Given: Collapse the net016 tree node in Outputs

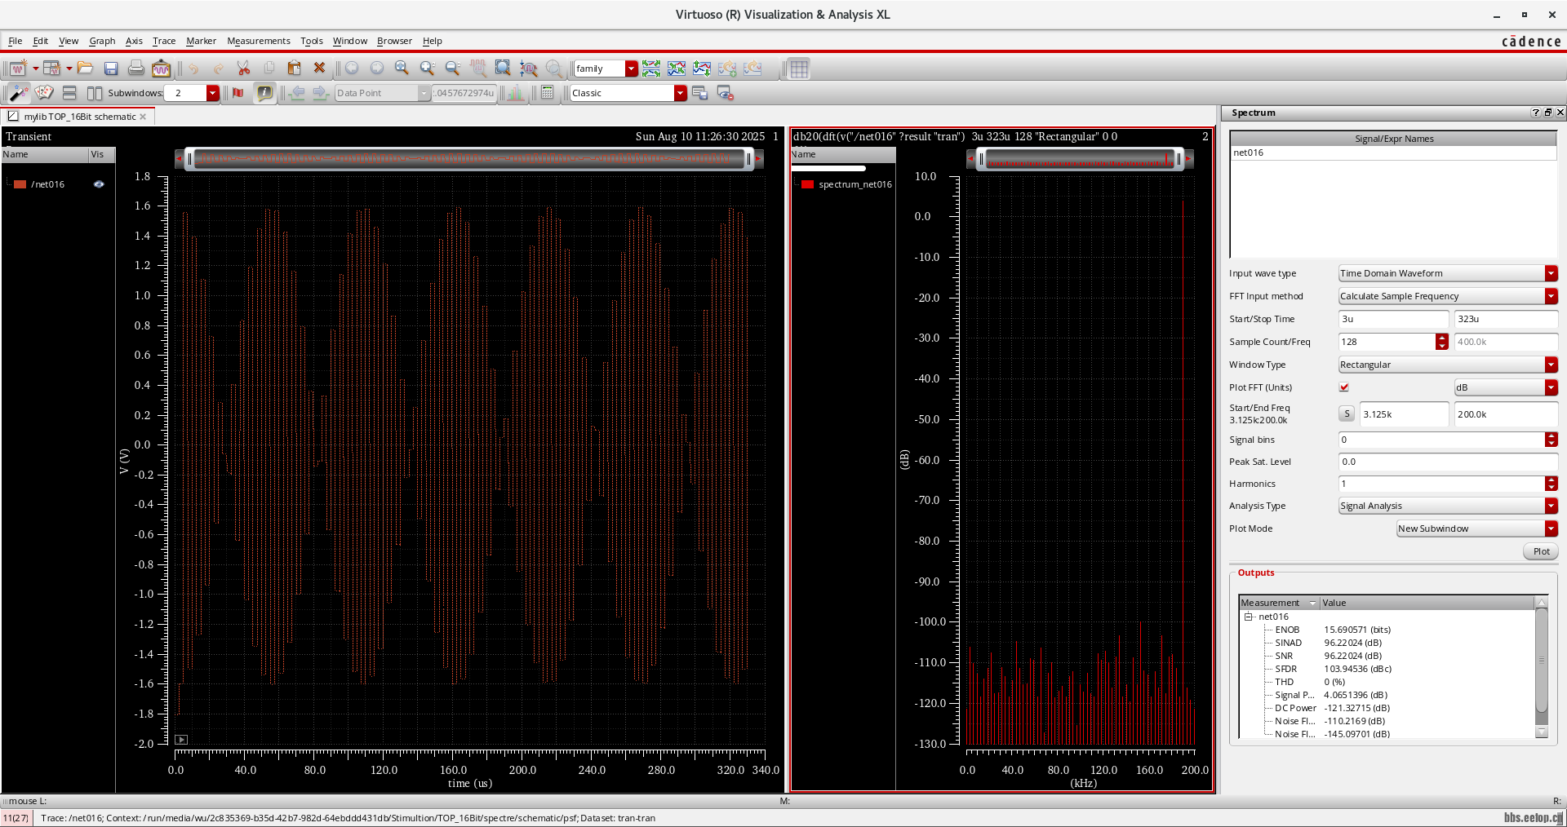Looking at the screenshot, I should pyautogui.click(x=1248, y=617).
